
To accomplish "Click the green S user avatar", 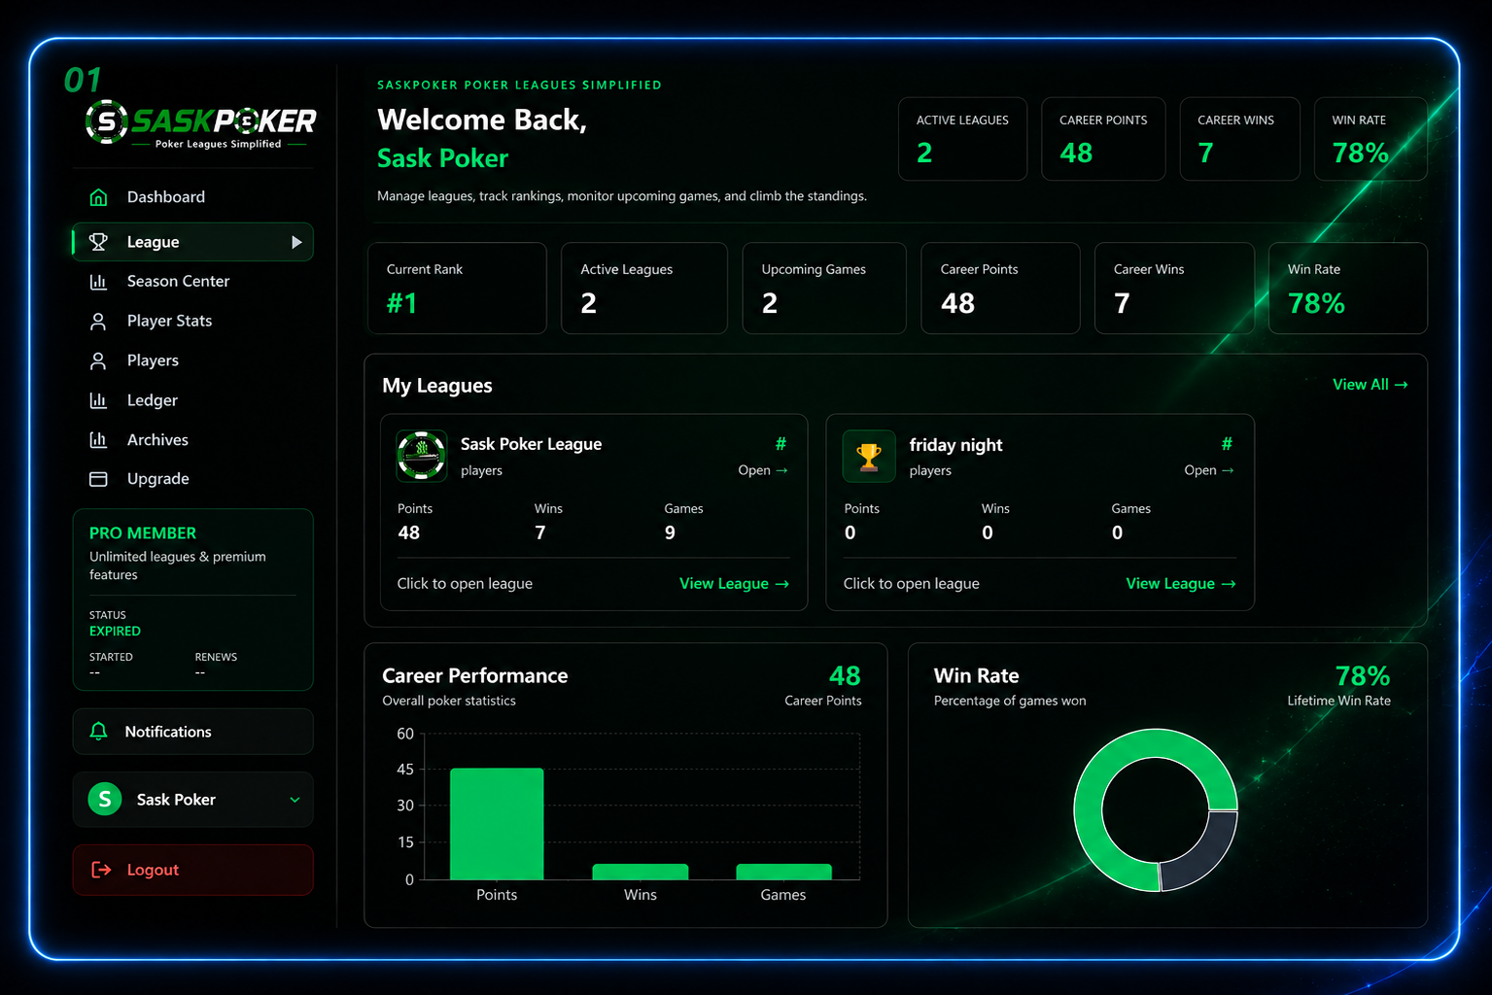I will click(x=105, y=799).
